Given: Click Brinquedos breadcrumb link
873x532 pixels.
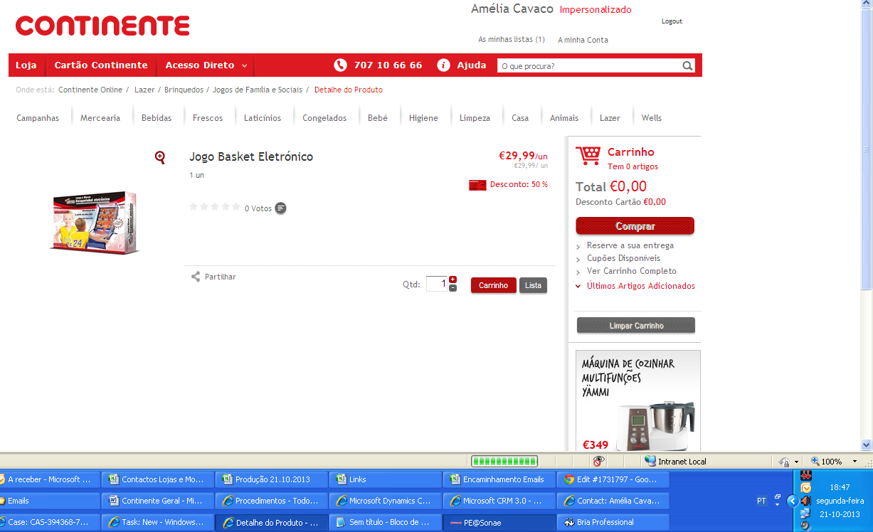Looking at the screenshot, I should (184, 90).
